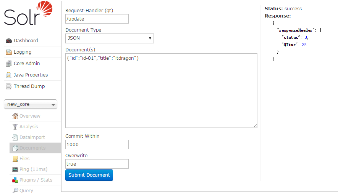Screen dimensions: 338x193
Task: Click the Plugins / Stats blocks icon
Action: pos(15,180)
